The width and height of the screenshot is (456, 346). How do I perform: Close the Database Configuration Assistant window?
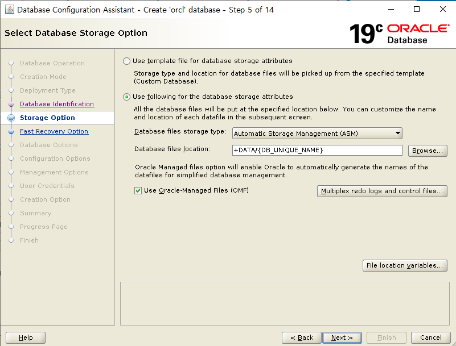[443, 9]
